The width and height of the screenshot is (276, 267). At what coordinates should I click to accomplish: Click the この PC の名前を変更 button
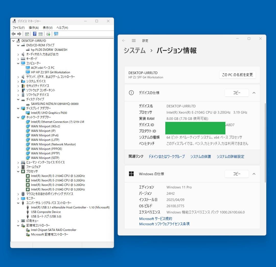click(x=237, y=75)
